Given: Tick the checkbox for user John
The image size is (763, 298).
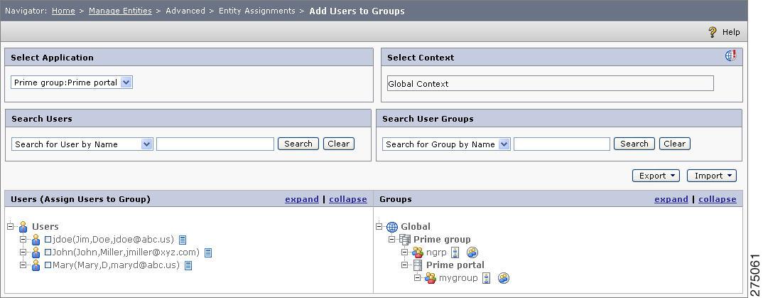Looking at the screenshot, I should [x=48, y=252].
